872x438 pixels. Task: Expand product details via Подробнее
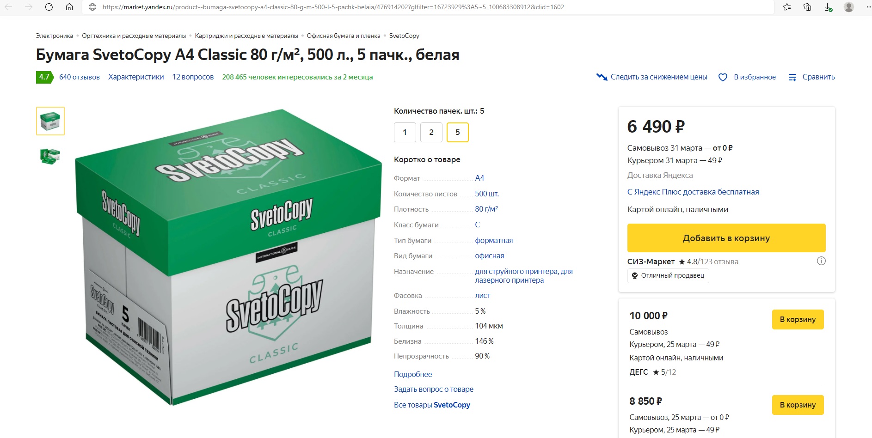[413, 374]
